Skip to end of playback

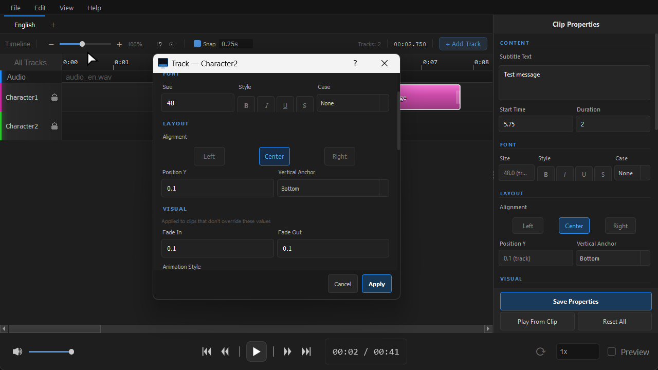click(306, 351)
